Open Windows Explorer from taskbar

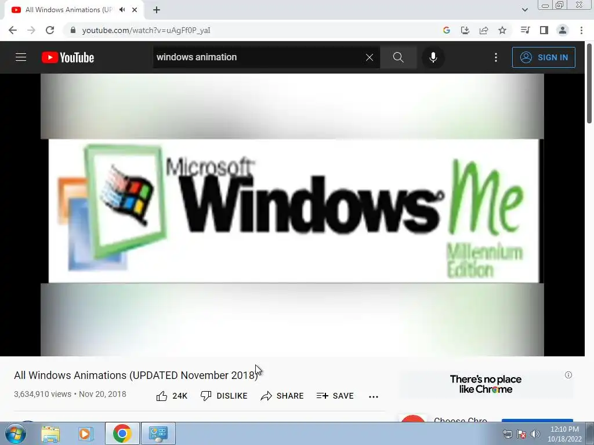[50, 433]
